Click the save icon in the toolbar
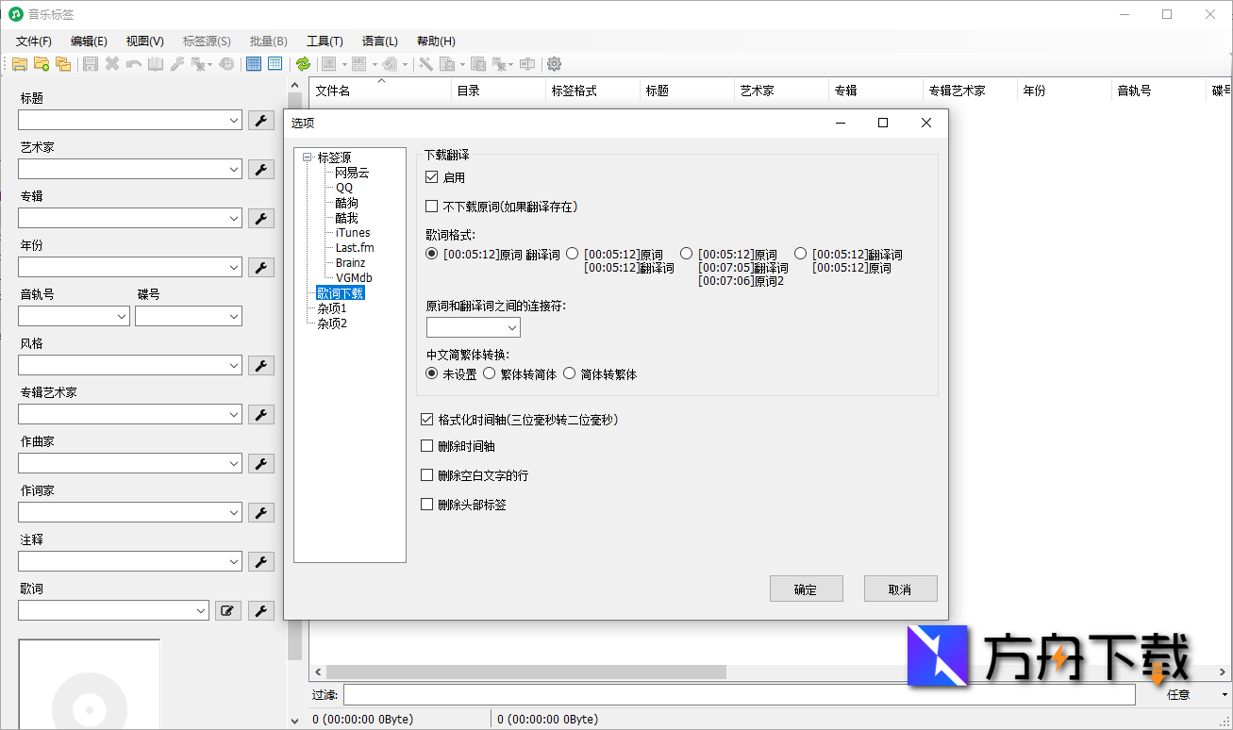Screen dimensions: 1233x730 [90, 63]
